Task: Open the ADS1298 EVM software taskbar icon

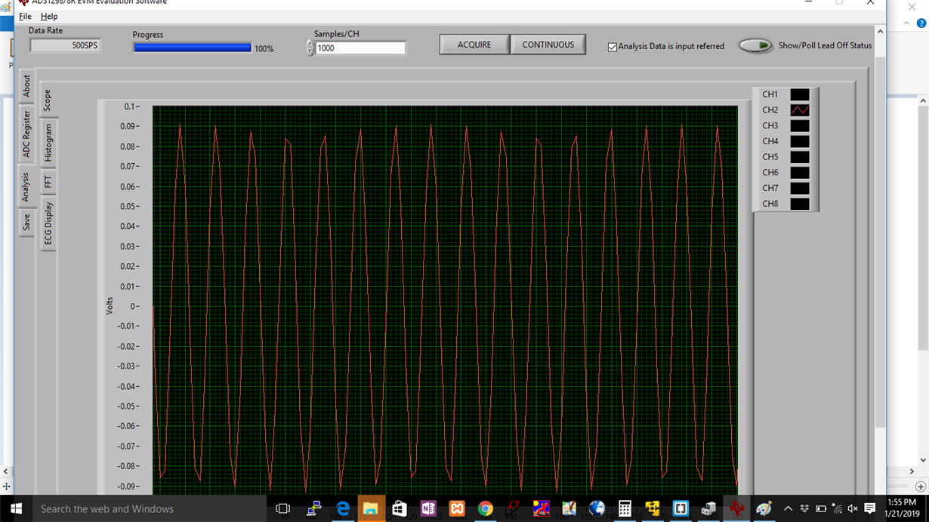Action: click(736, 509)
